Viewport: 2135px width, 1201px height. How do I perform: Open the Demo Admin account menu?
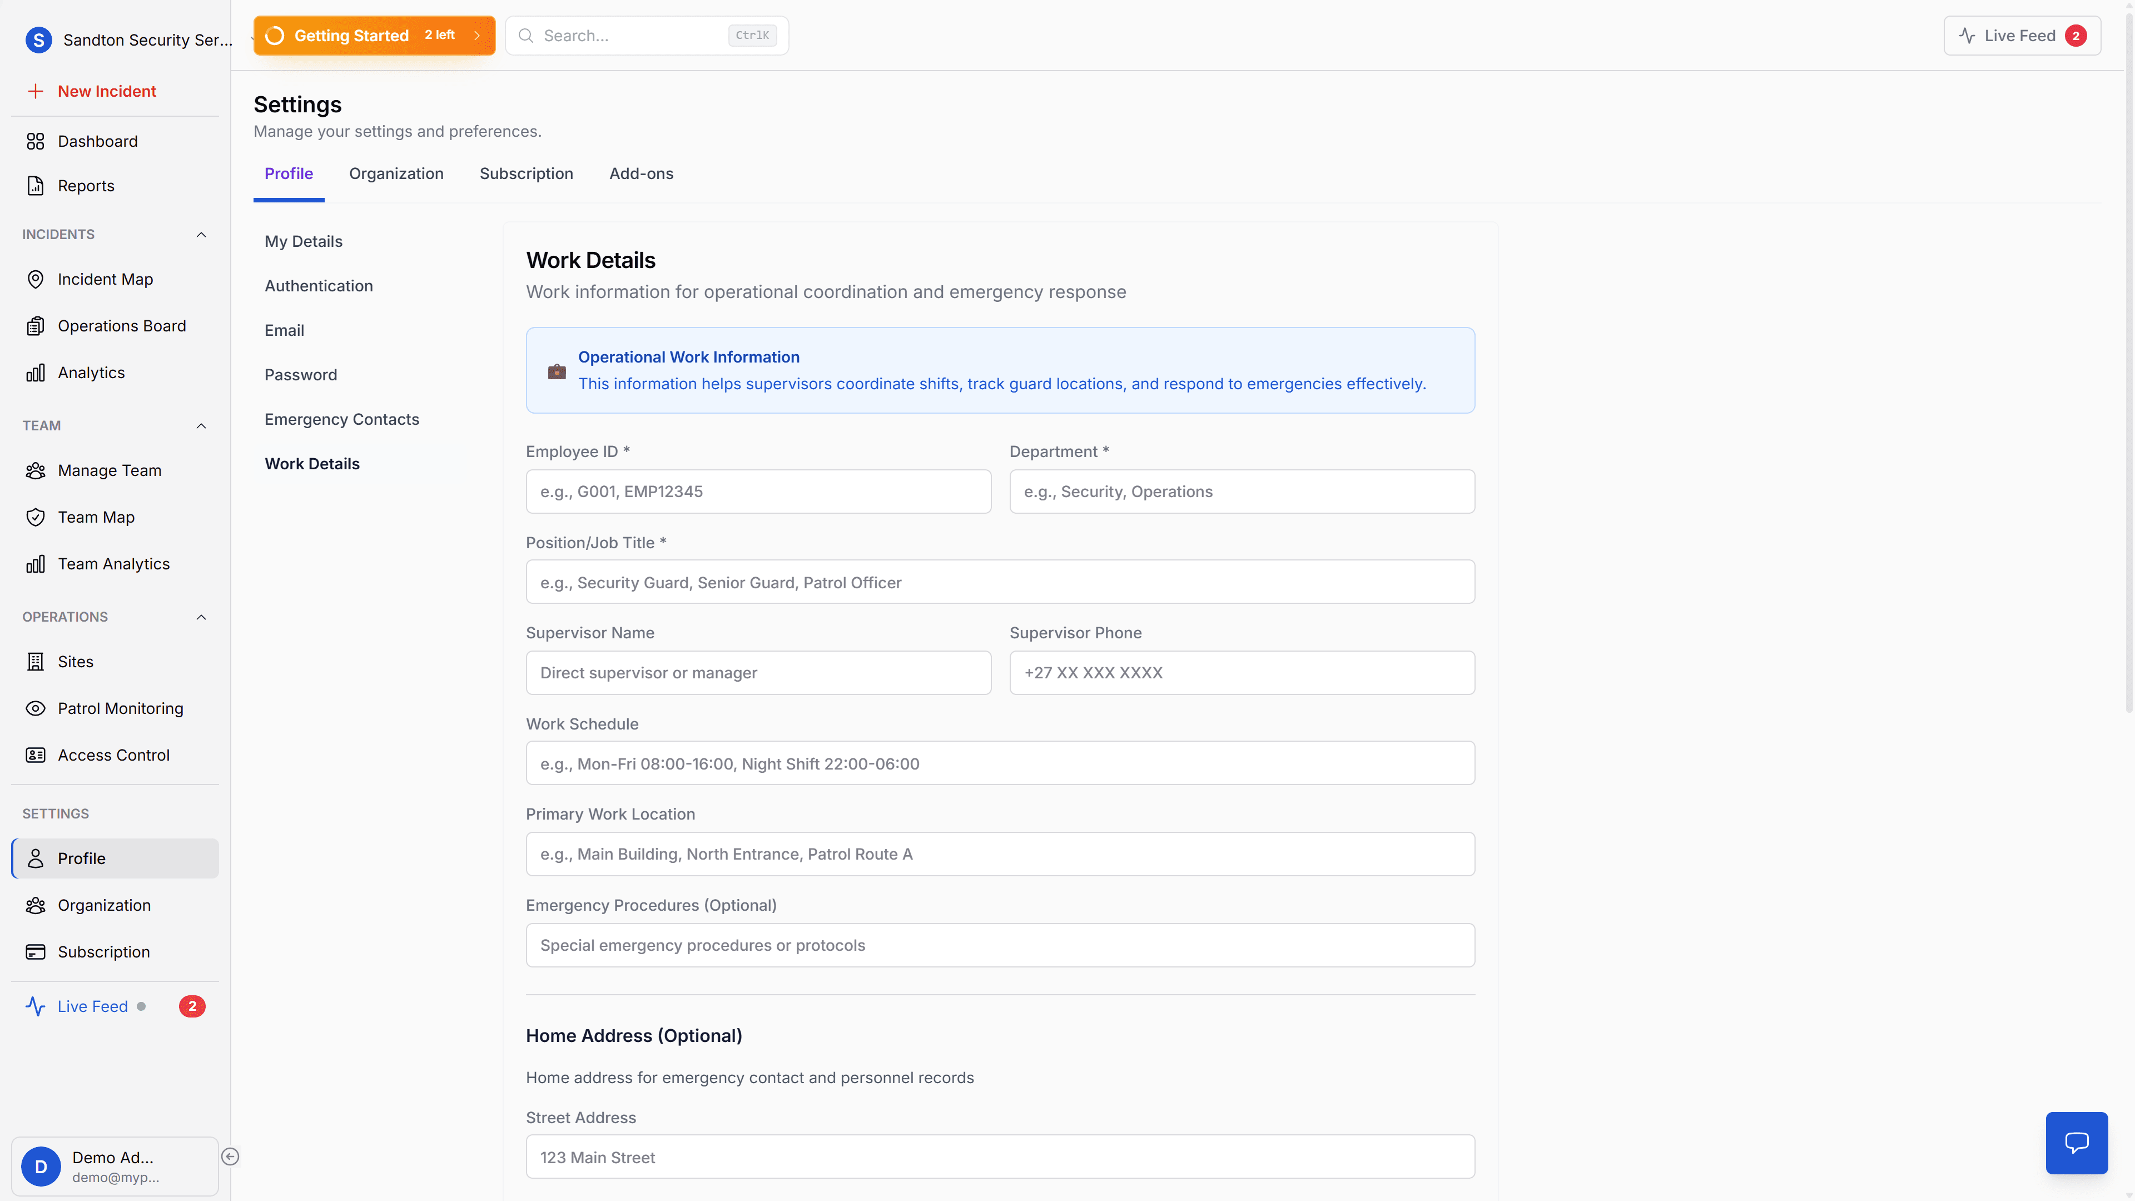pos(115,1166)
